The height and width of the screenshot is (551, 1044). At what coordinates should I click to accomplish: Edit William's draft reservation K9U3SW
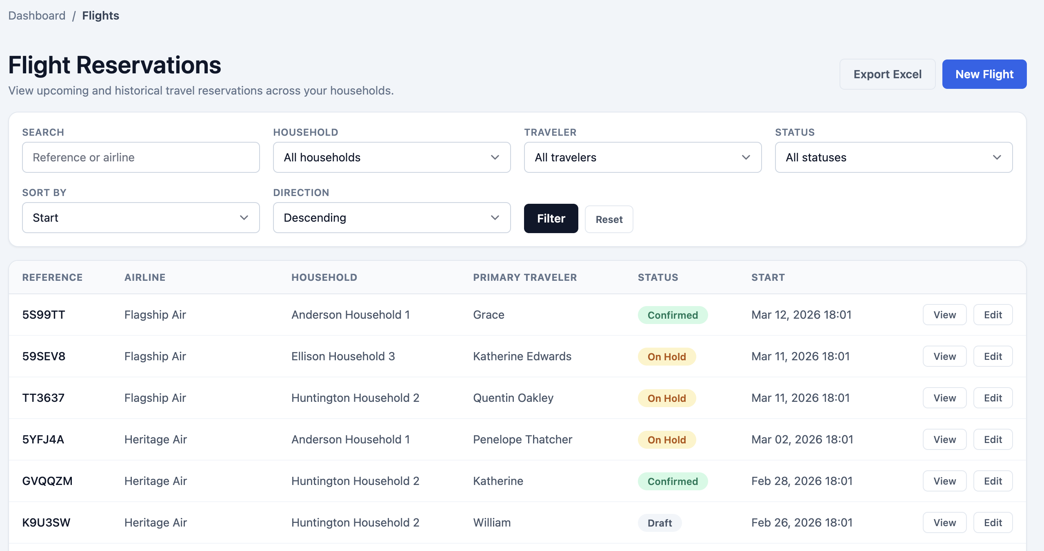click(x=993, y=522)
